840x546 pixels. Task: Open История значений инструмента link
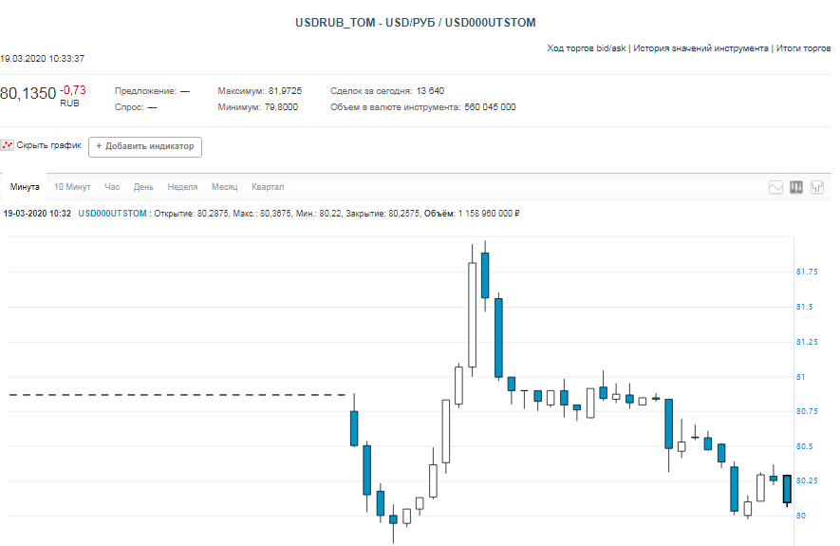pos(700,48)
